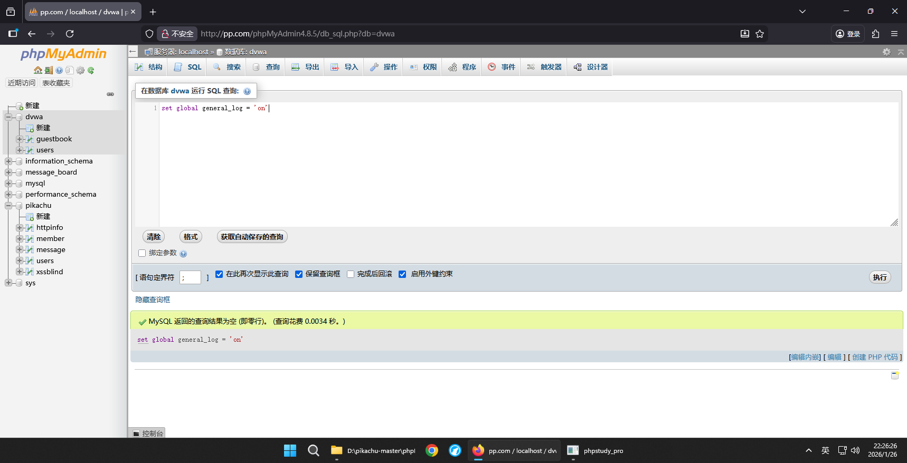Open MySQL documentation pages icon in sidebar
The width and height of the screenshot is (907, 463).
tap(69, 70)
